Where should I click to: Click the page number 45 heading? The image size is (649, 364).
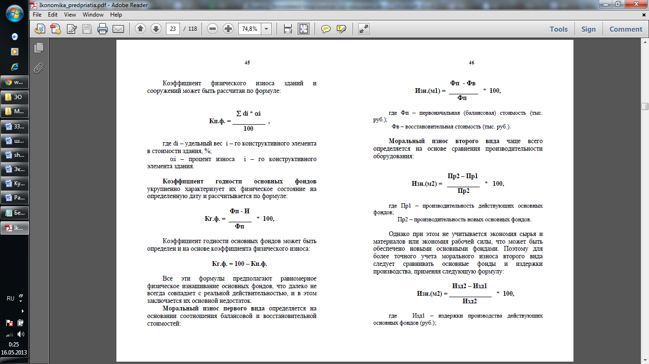(247, 63)
